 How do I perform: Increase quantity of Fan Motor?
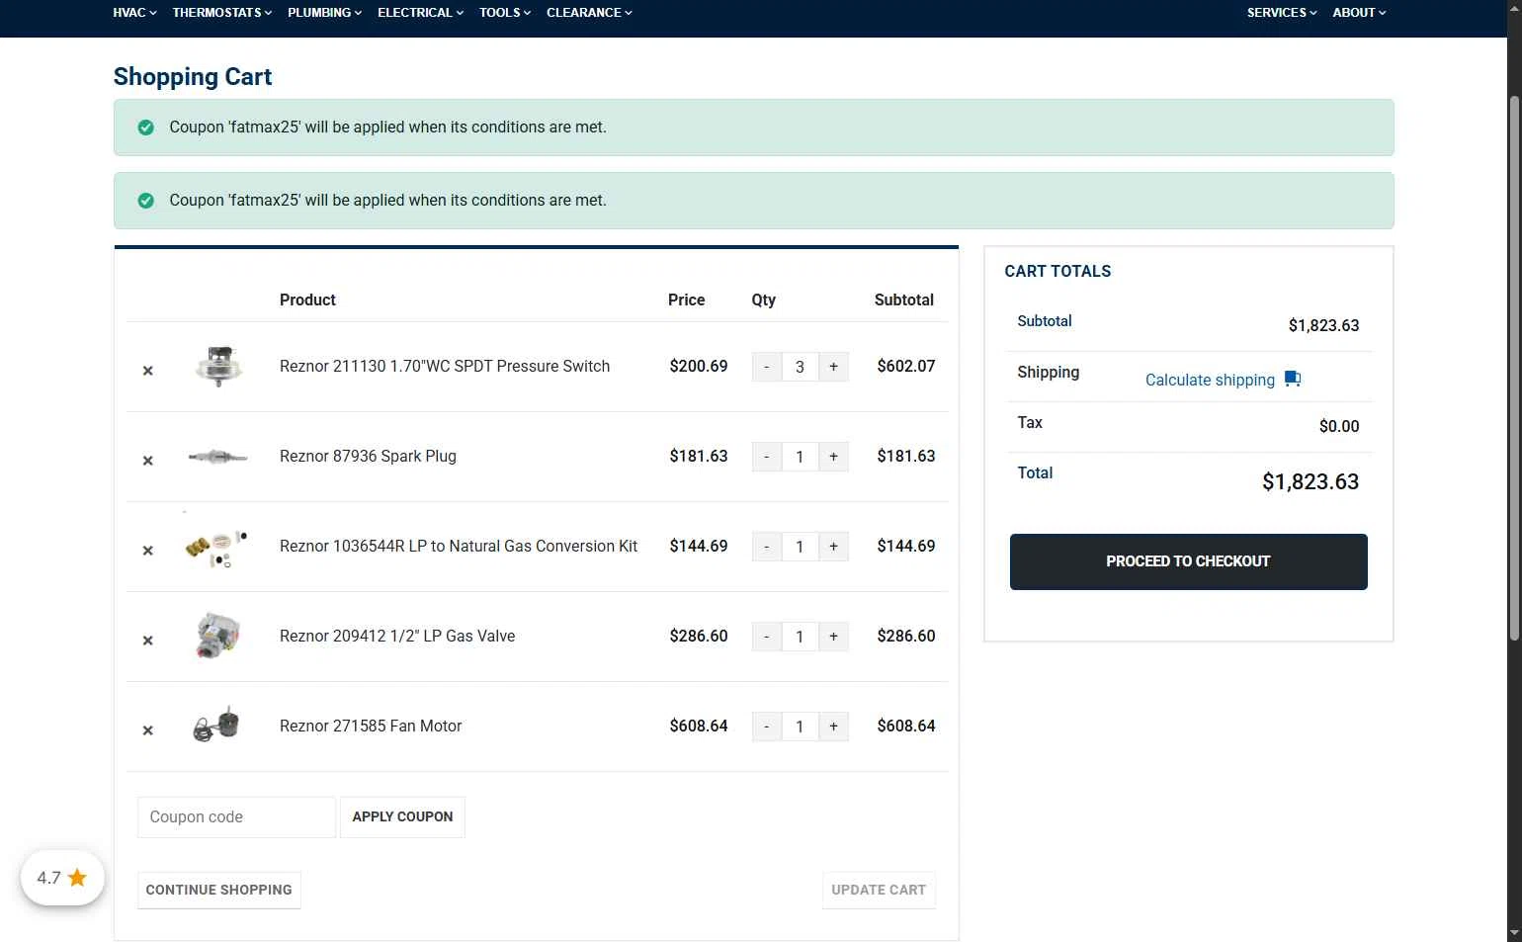833,727
